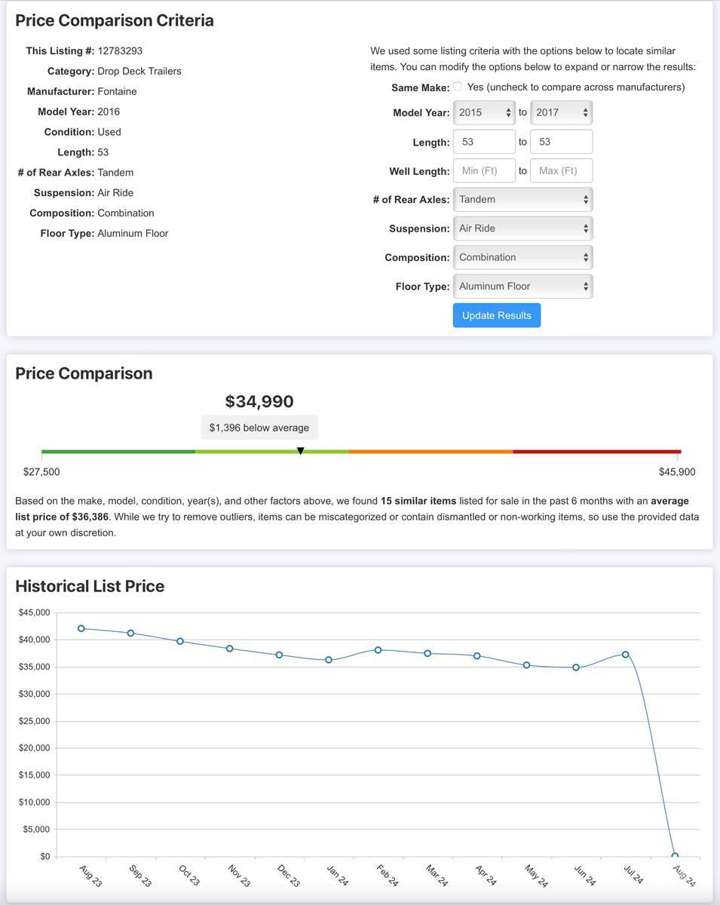The height and width of the screenshot is (905, 720).
Task: Click the maximum Length input field
Action: [x=561, y=142]
